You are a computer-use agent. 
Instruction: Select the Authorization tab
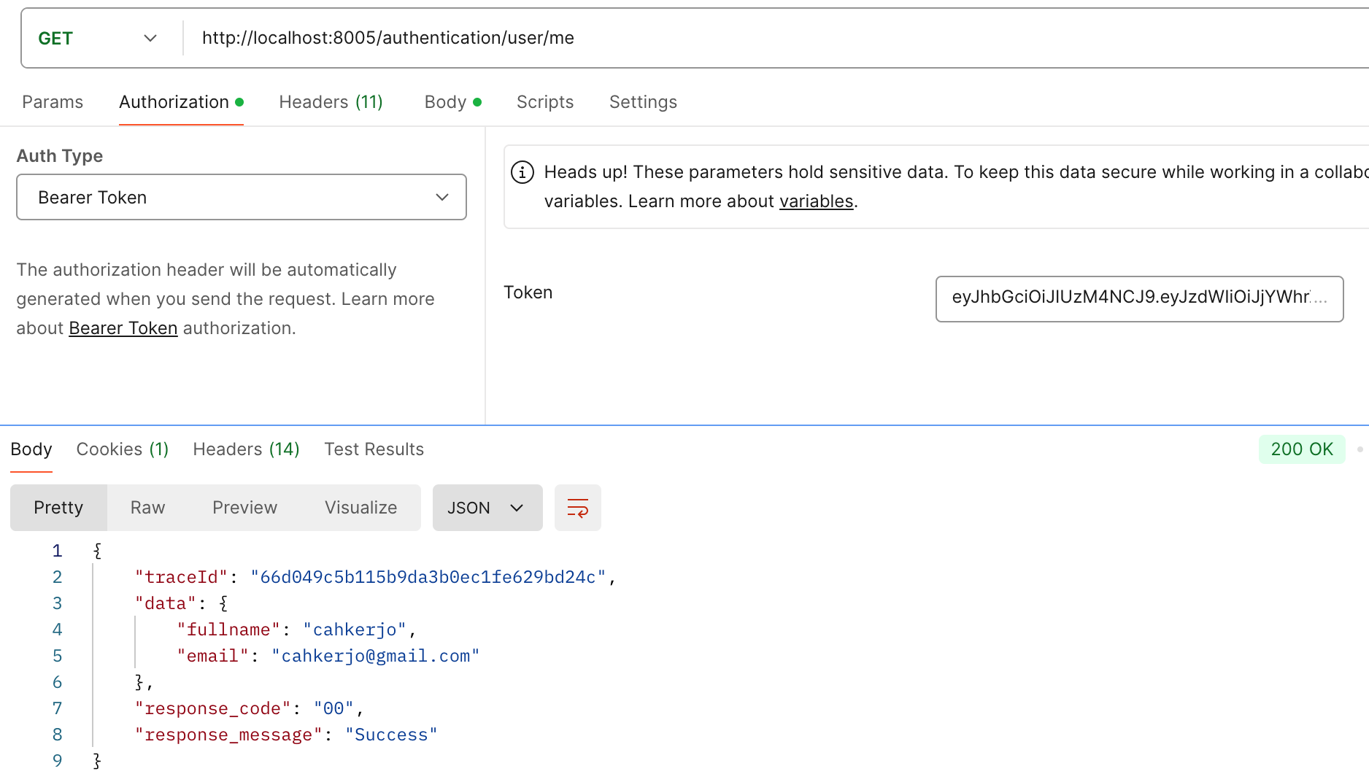point(181,102)
